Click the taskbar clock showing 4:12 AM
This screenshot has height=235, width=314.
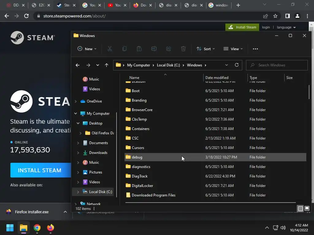(299, 228)
